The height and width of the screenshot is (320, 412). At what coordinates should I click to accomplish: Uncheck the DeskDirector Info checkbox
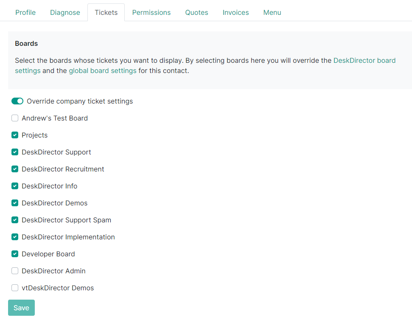(x=15, y=186)
